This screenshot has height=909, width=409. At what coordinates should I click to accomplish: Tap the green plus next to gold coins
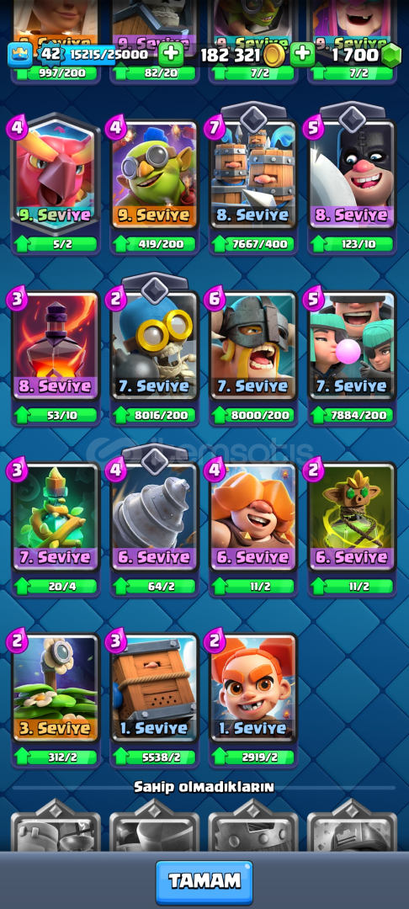(302, 55)
